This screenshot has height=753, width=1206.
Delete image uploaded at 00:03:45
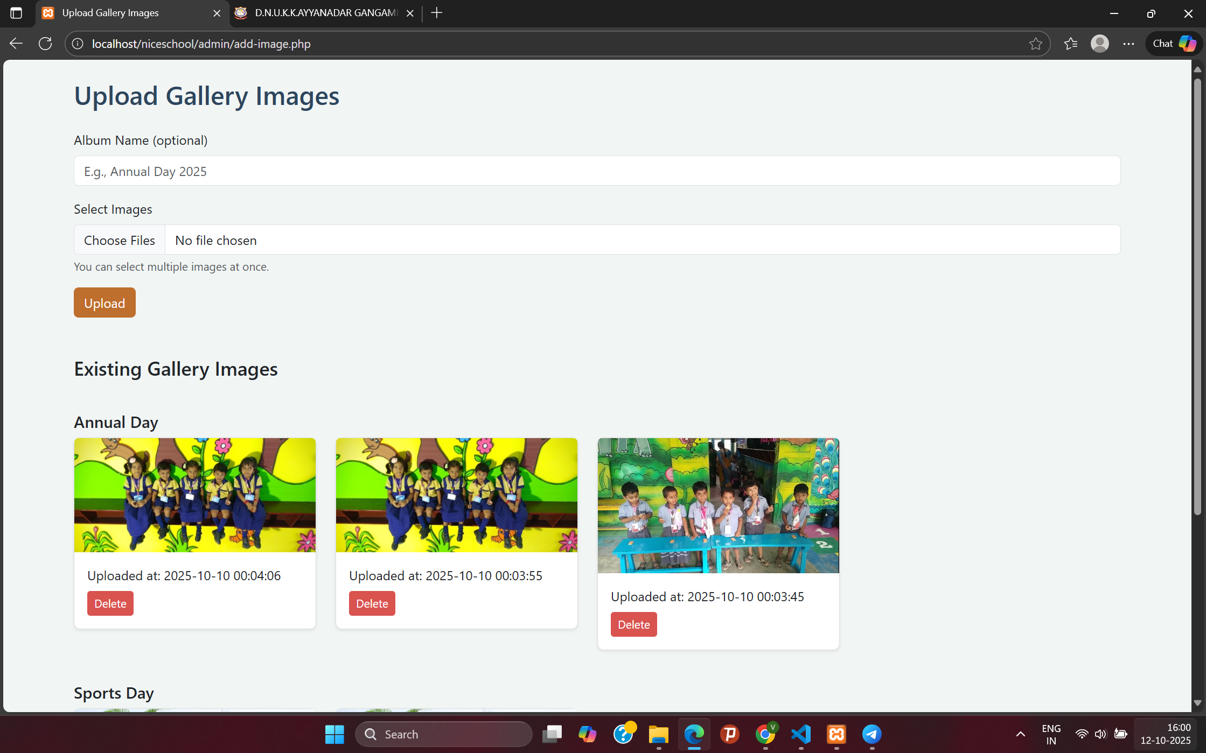coord(633,624)
